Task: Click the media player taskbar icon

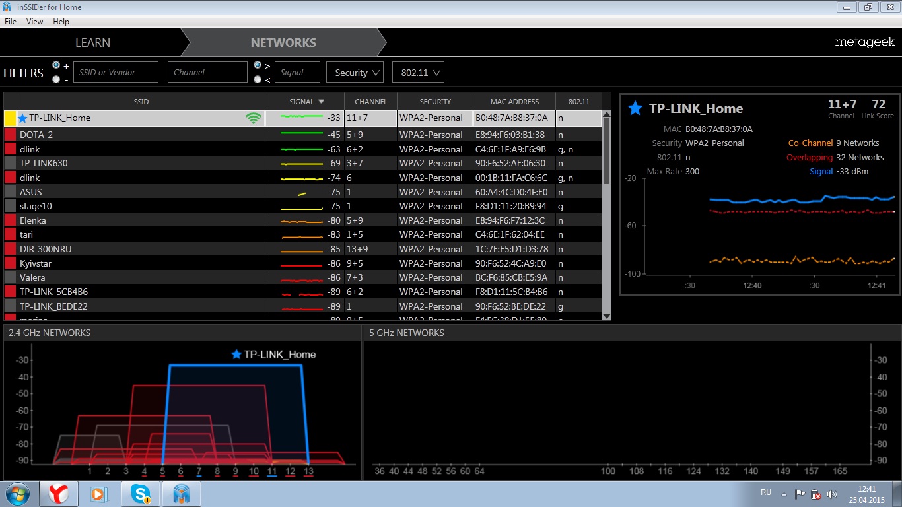Action: [x=99, y=494]
